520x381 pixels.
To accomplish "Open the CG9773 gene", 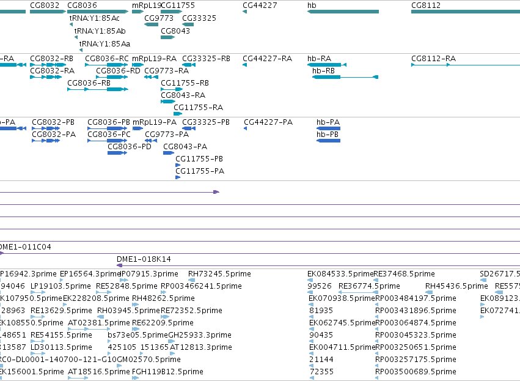I will point(151,24).
